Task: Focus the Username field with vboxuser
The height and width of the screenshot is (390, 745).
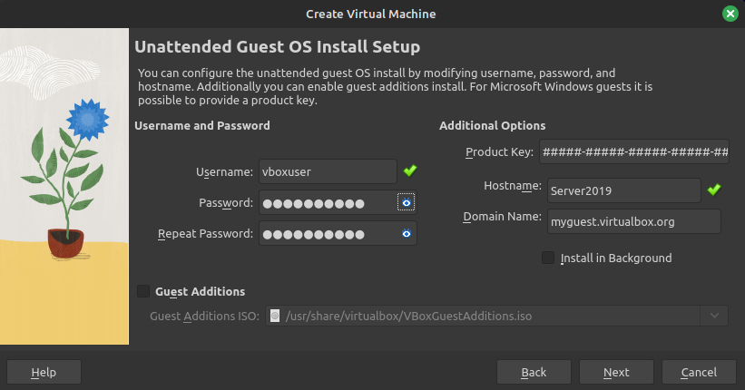Action: 328,171
